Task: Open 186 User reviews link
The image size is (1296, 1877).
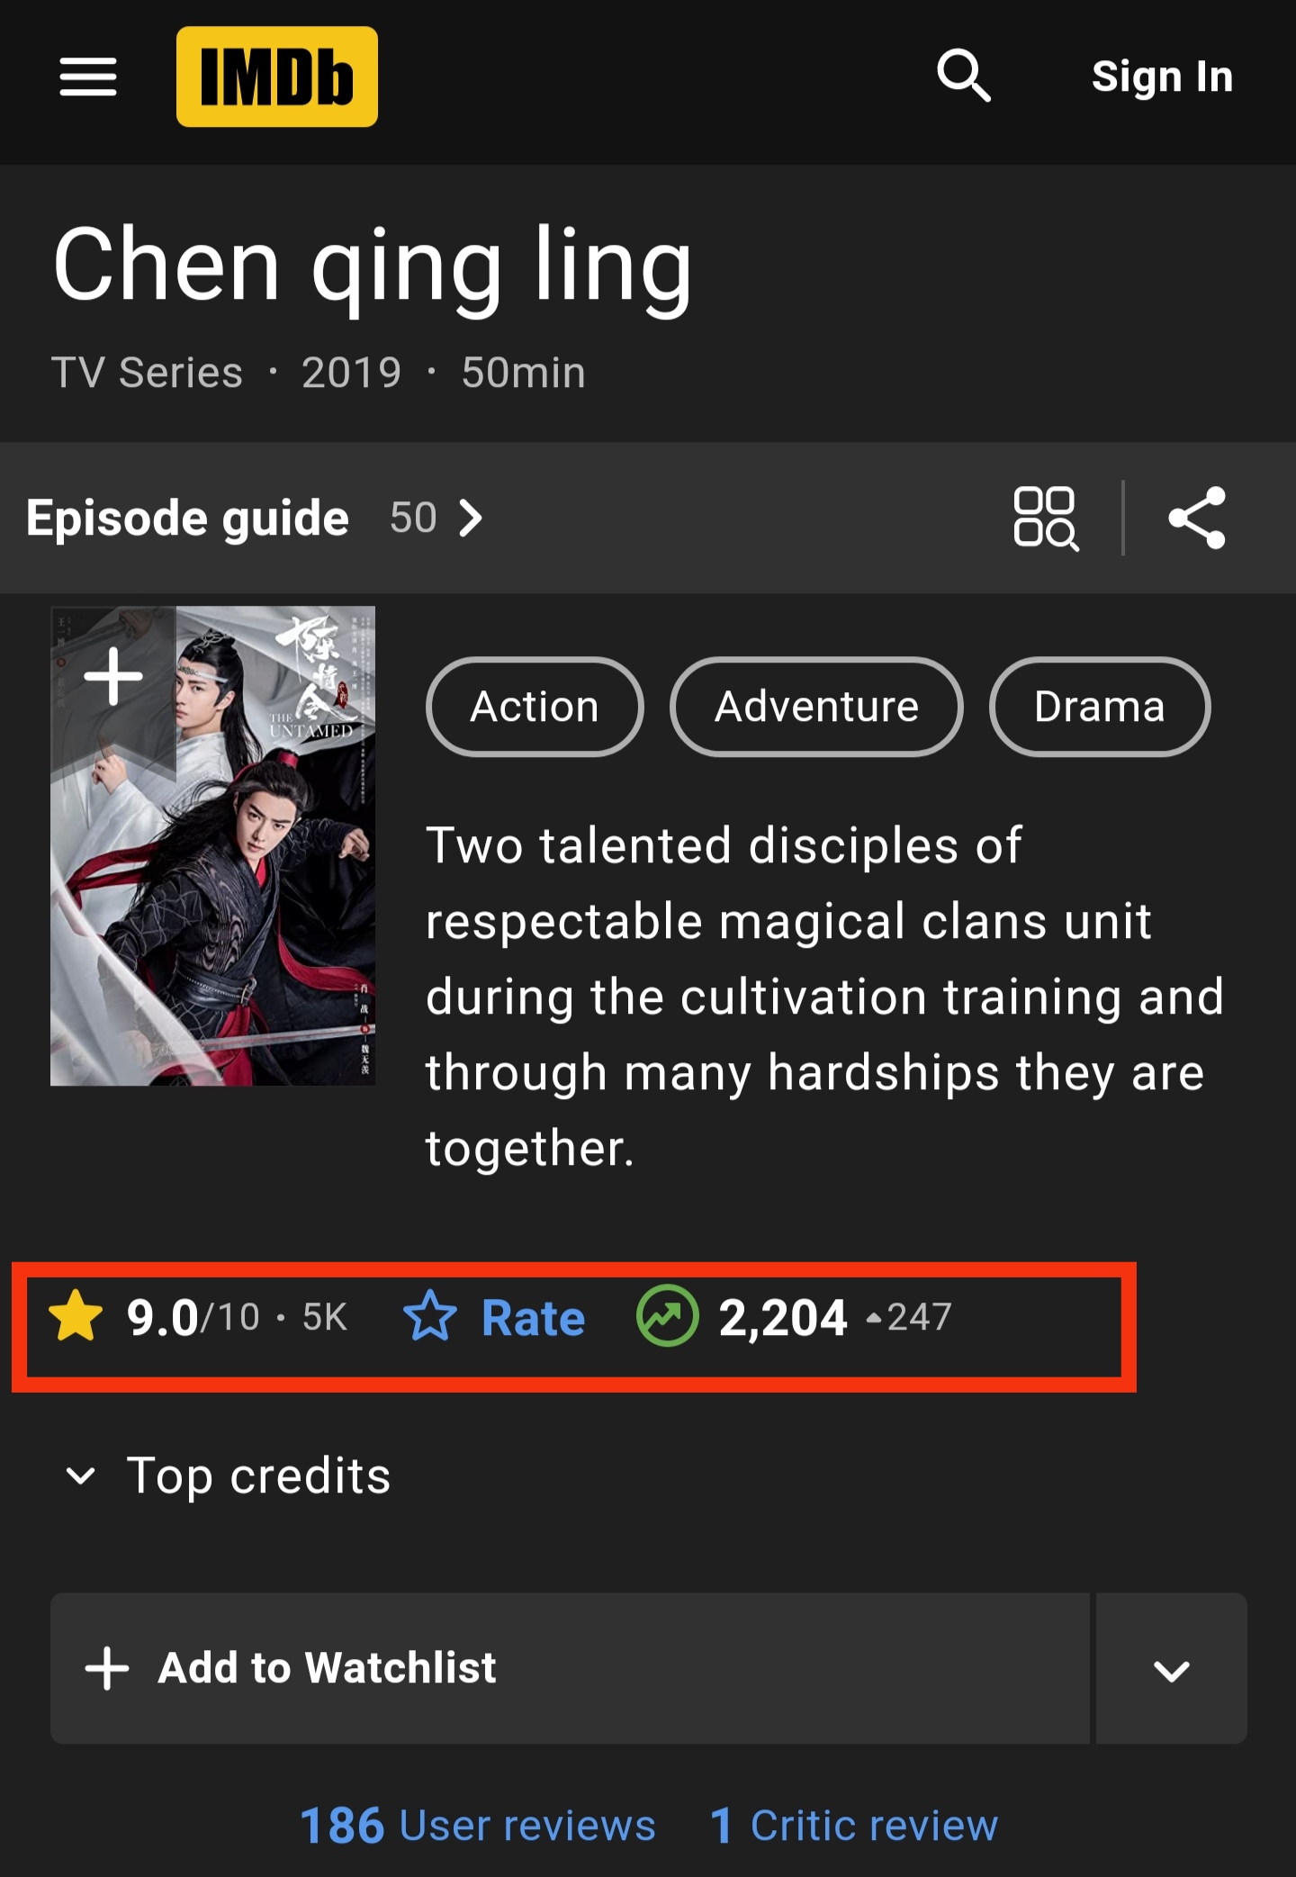Action: pos(478,1825)
